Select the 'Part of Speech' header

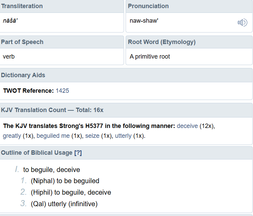pyautogui.click(x=22, y=42)
